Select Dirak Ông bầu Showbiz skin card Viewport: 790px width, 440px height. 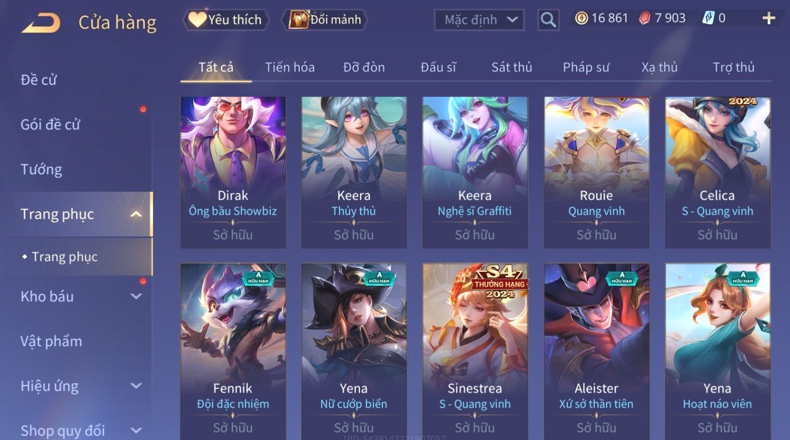pyautogui.click(x=233, y=172)
